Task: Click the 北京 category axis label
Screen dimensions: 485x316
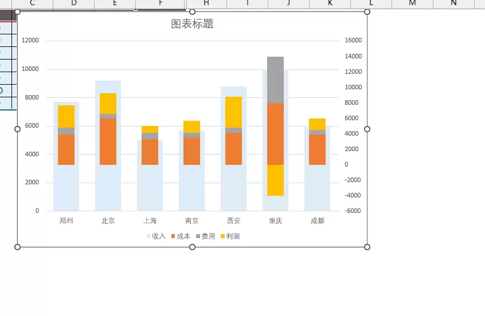Action: (x=108, y=221)
